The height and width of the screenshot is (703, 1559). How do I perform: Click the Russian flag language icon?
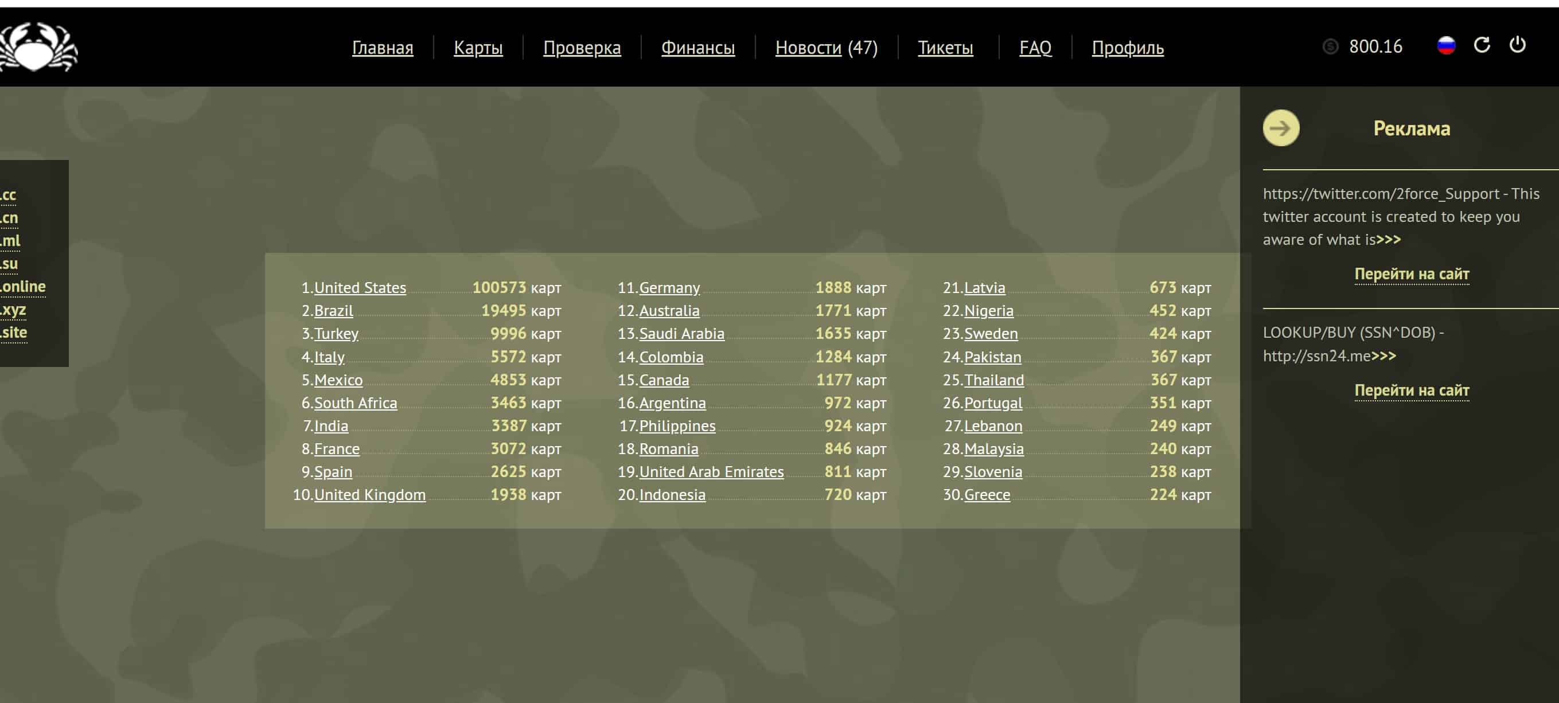(x=1446, y=45)
